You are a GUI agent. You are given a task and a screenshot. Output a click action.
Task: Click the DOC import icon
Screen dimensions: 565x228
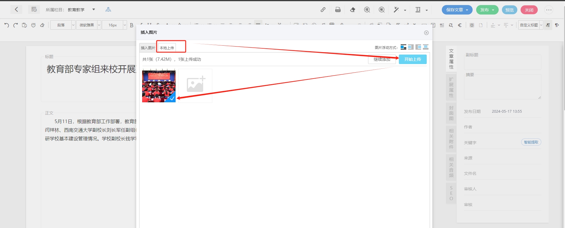[338, 10]
